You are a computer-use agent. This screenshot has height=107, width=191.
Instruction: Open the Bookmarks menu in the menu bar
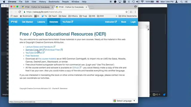click(54, 2)
